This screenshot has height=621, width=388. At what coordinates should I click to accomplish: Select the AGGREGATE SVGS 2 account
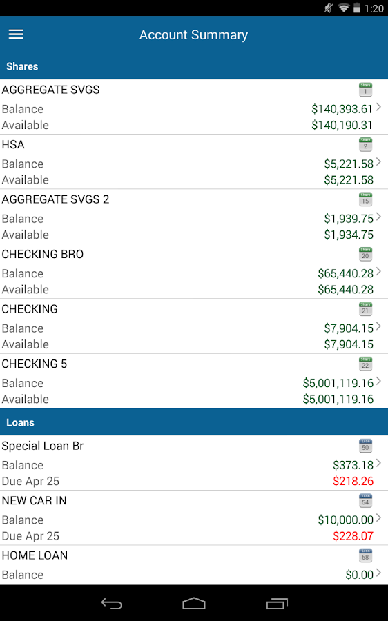click(194, 217)
